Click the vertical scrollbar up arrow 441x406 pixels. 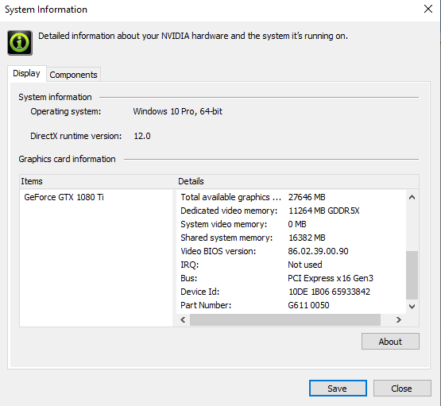click(412, 197)
